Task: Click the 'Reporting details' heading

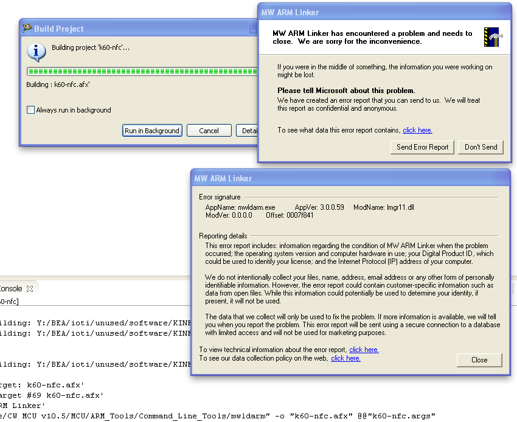Action: tap(223, 236)
